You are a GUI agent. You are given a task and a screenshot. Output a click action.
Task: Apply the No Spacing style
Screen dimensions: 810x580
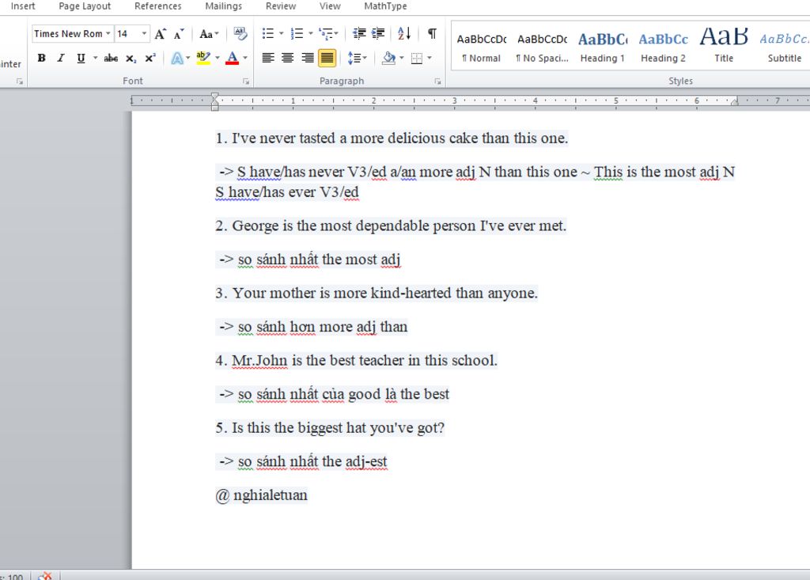[543, 47]
